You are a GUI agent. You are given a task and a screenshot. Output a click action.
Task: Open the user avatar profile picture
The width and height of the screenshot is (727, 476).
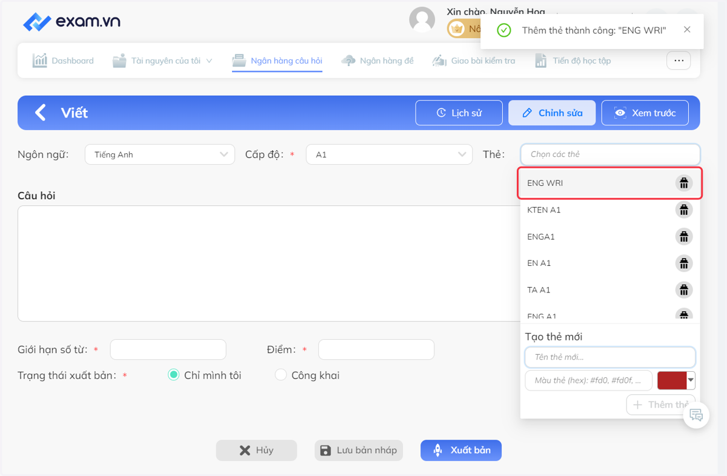pos(422,20)
